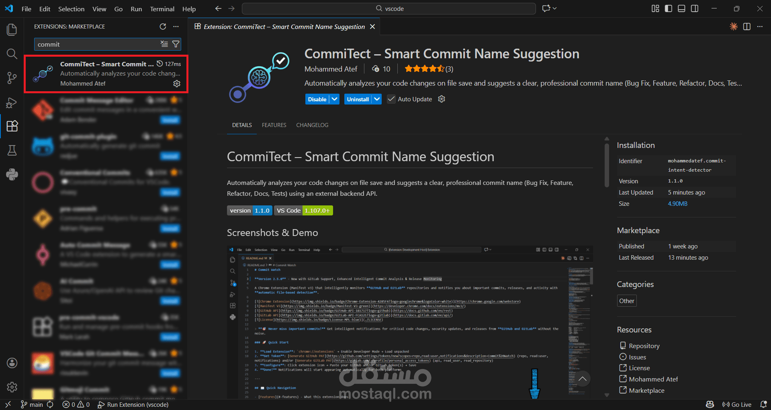
Task: Open the Edit menu
Action: (45, 9)
